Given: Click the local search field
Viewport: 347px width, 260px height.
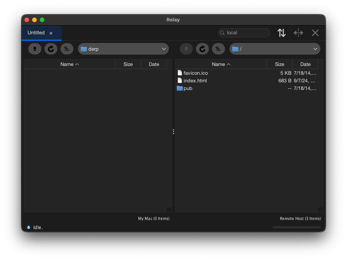Looking at the screenshot, I should pos(244,33).
